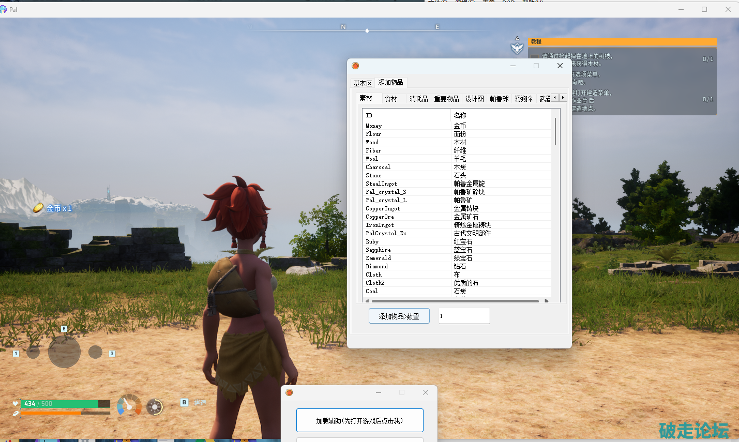Open the 食材 category tab
The width and height of the screenshot is (739, 442).
(391, 99)
